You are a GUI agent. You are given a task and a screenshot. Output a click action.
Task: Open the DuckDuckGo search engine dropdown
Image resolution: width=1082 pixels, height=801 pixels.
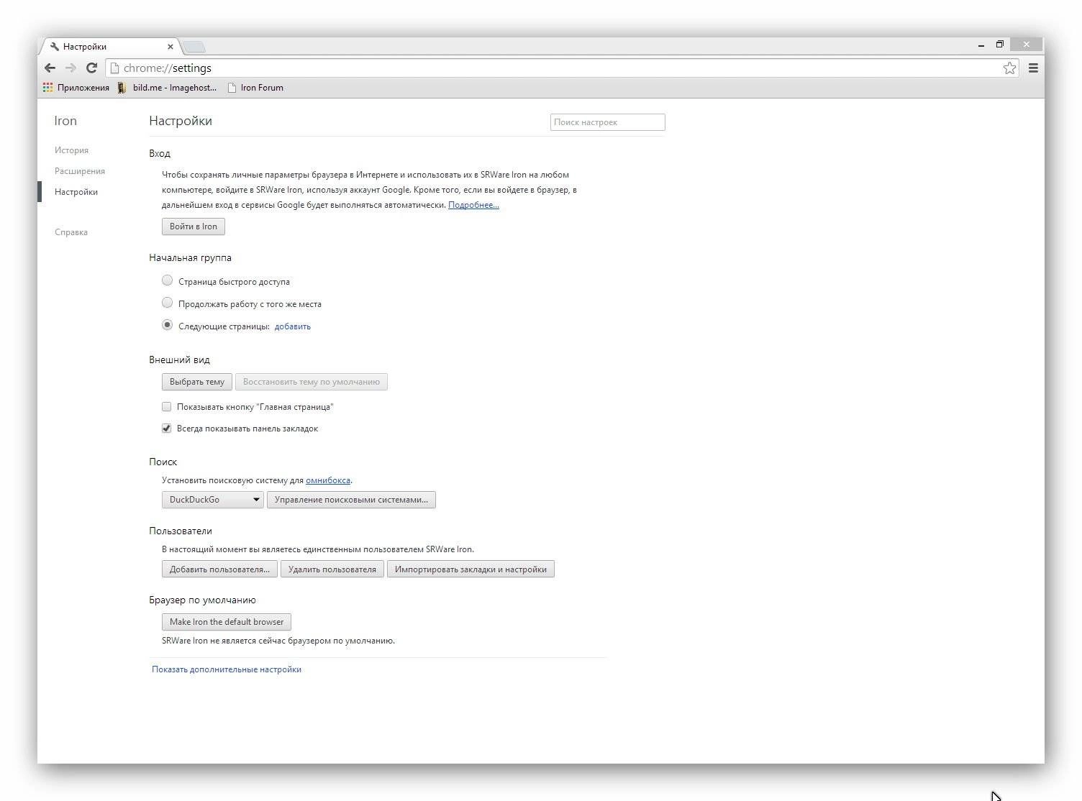[213, 500]
